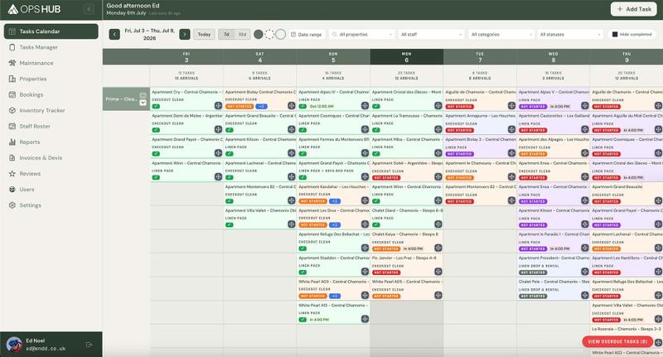Screen dimensions: 663x357
Task: Switch to the 7d view
Action: tap(226, 34)
